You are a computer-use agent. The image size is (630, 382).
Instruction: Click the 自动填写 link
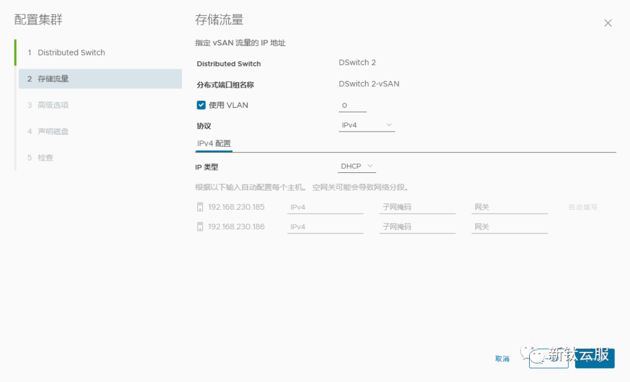(583, 206)
